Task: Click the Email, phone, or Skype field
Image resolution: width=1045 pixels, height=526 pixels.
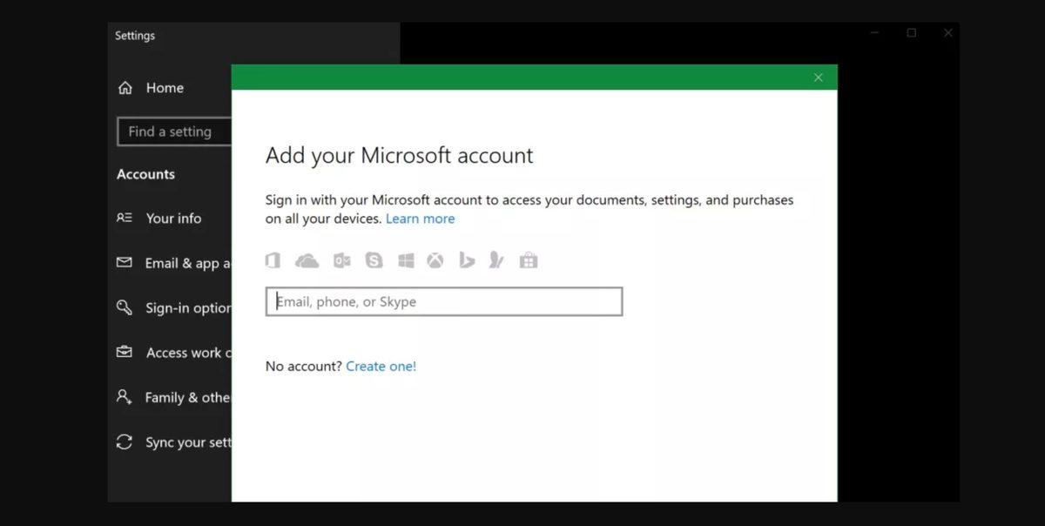Action: (443, 301)
